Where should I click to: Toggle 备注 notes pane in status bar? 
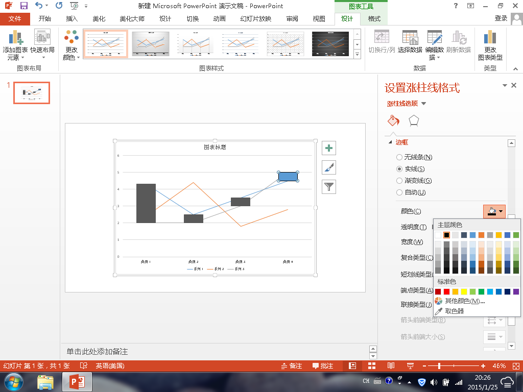tap(292, 365)
